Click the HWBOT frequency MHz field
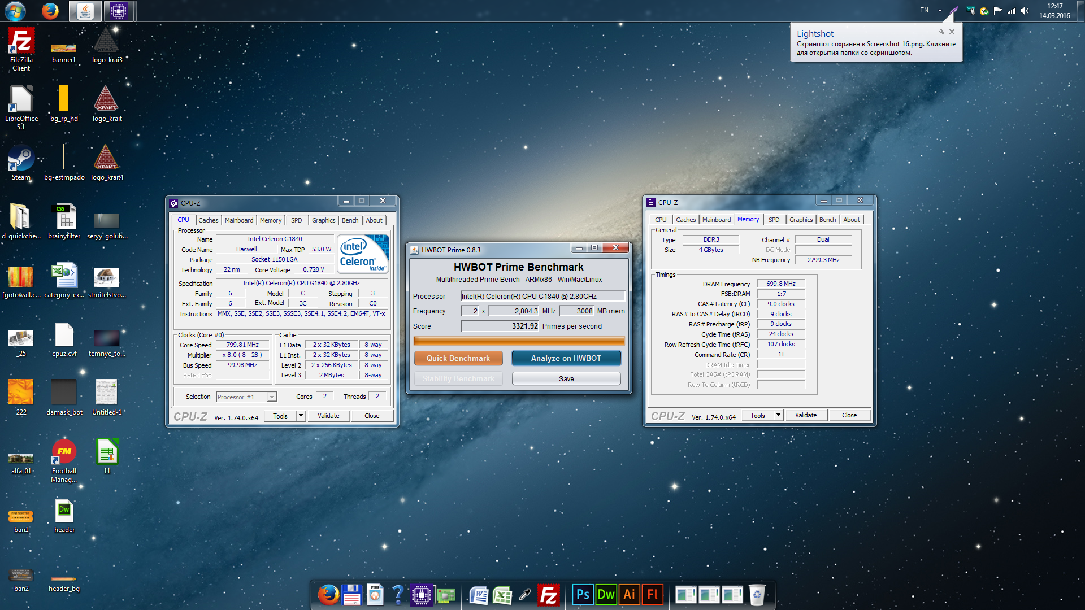Viewport: 1085px width, 610px height. coord(514,311)
